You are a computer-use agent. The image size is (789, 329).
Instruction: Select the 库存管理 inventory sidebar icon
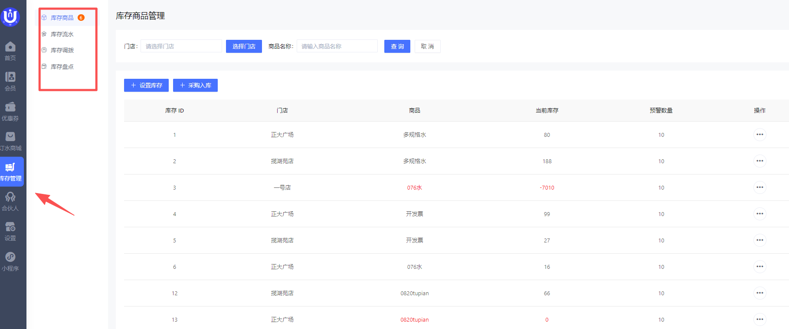[11, 171]
